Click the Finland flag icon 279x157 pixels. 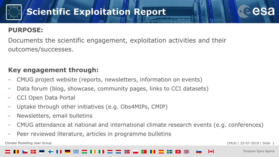coord(50,152)
